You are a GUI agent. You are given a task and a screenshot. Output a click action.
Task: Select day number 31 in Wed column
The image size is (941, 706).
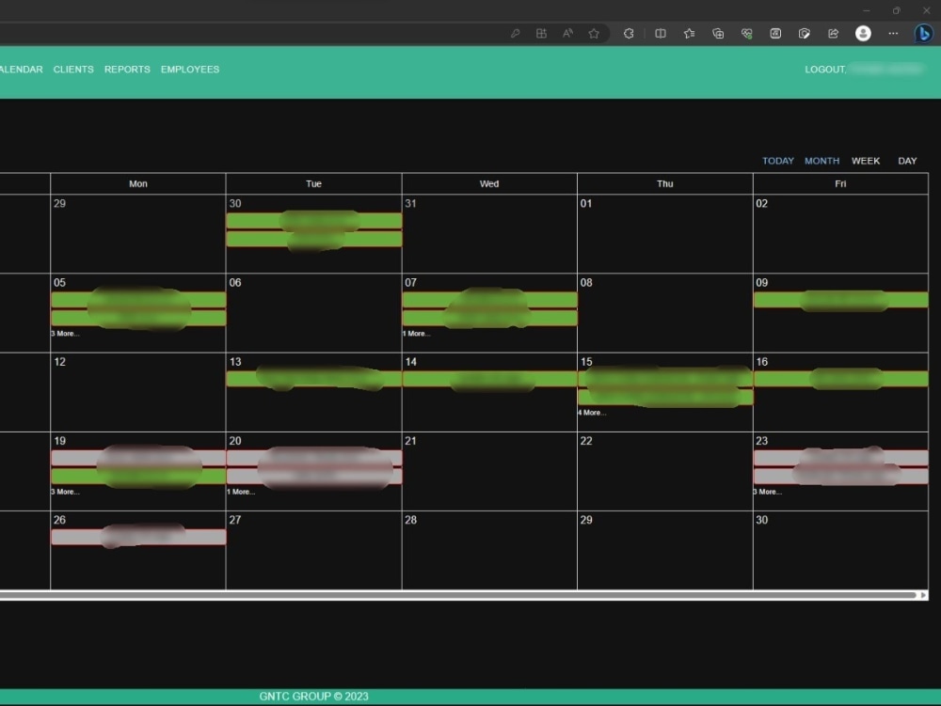(x=410, y=204)
